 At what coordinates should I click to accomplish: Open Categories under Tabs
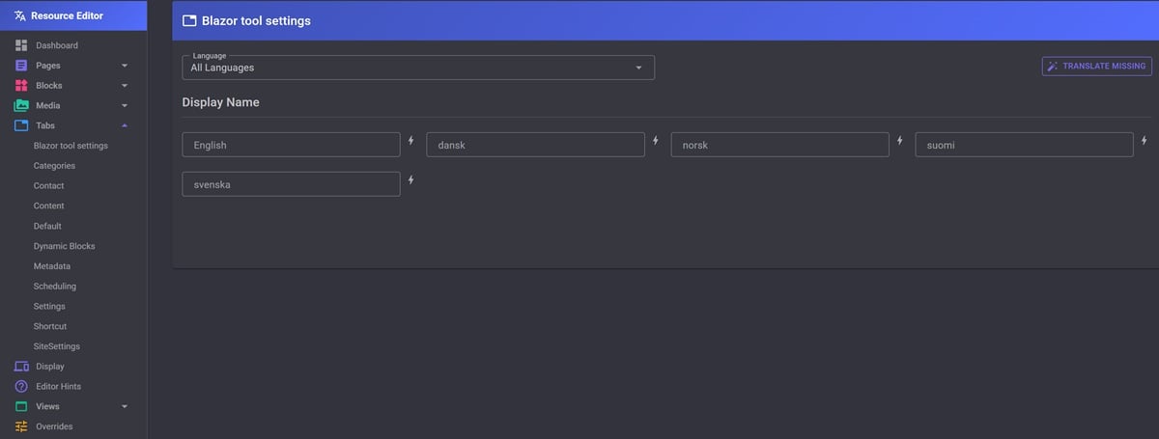click(x=54, y=166)
